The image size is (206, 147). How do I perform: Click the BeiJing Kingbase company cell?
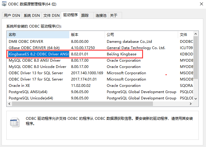(x=121, y=54)
